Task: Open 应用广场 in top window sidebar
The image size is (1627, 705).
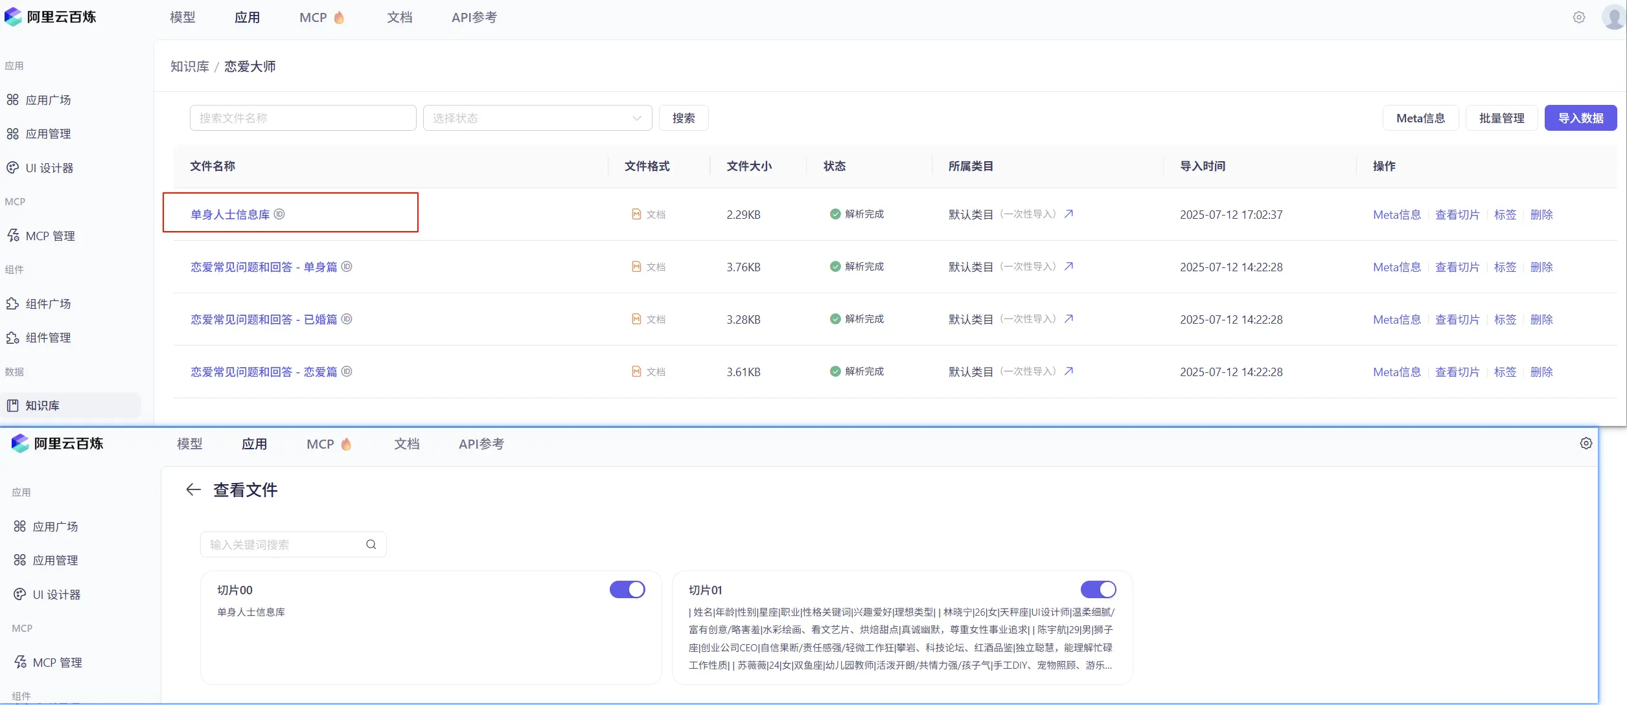Action: coord(39,100)
